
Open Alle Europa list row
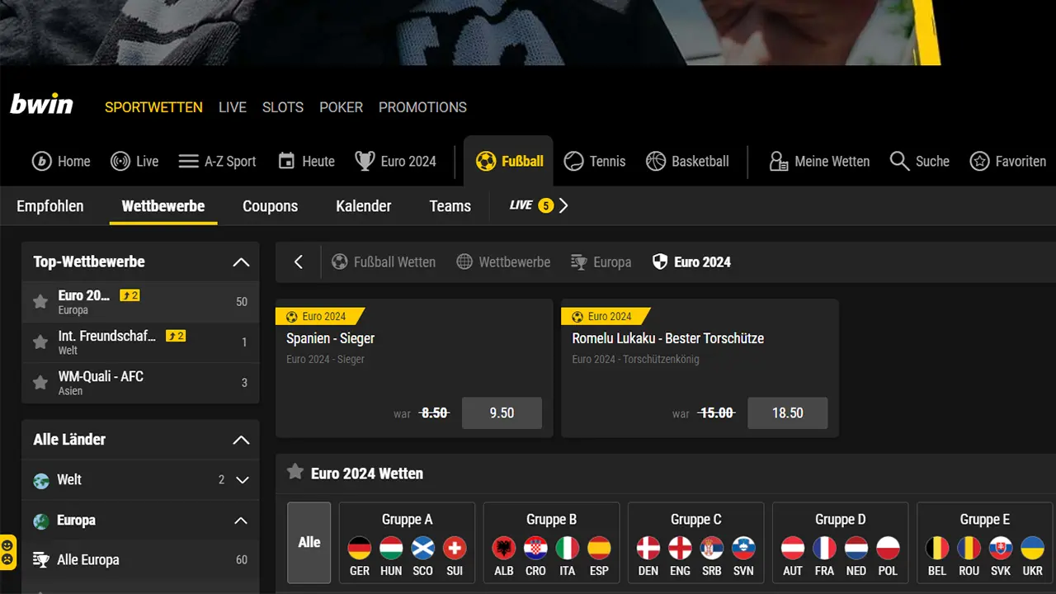[140, 560]
